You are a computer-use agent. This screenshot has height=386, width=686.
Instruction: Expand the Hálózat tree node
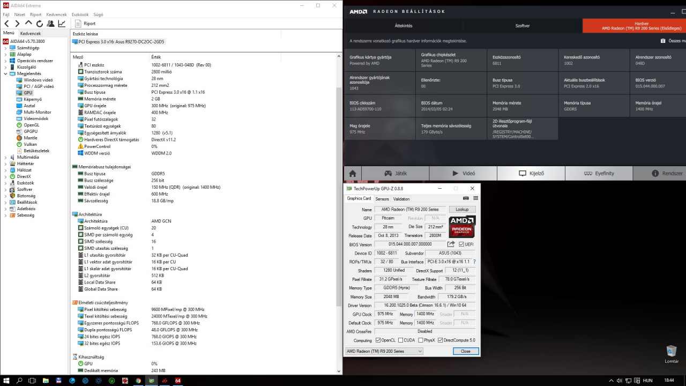(x=6, y=170)
